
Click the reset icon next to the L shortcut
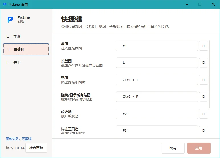coord(204,63)
